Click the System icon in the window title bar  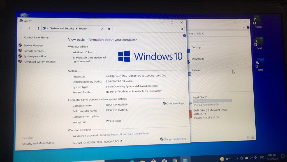pyautogui.click(x=21, y=20)
